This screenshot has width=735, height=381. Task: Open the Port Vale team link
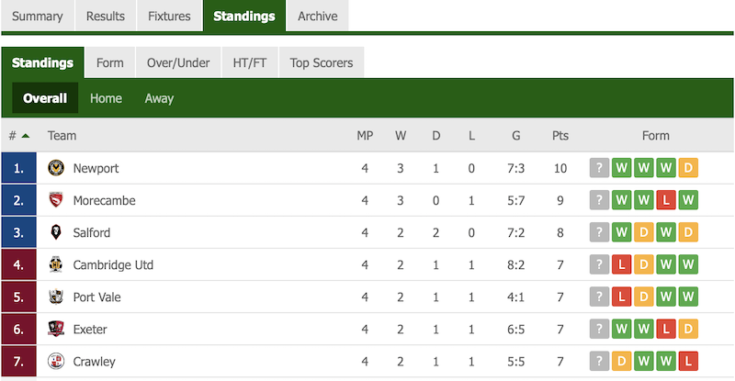(97, 297)
